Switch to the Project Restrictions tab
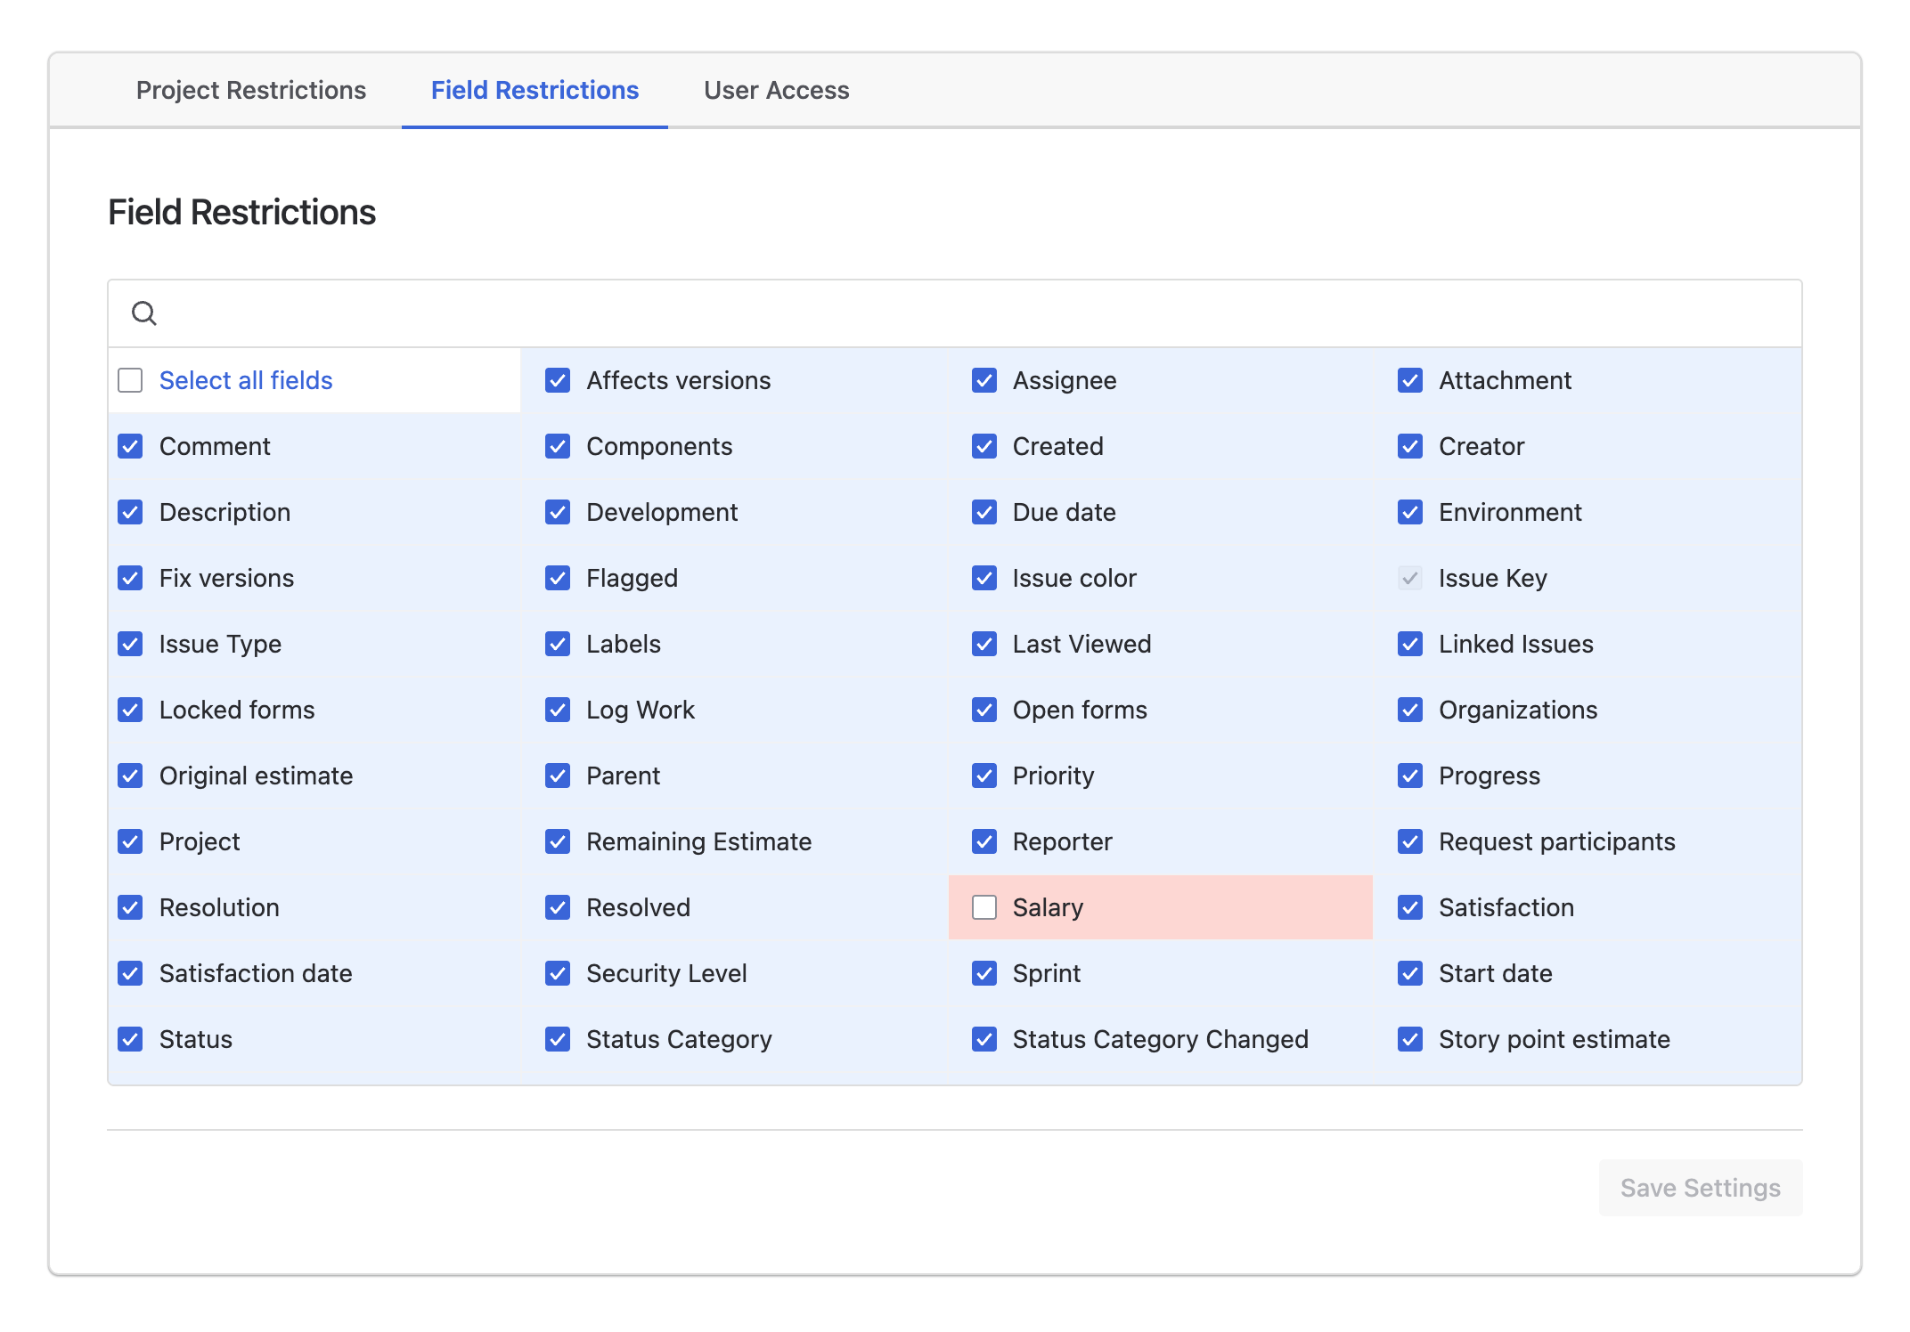 click(x=251, y=90)
